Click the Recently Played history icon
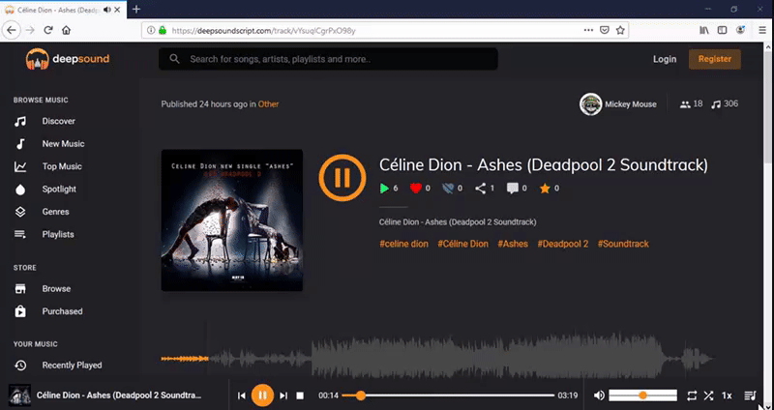The image size is (774, 410). pyautogui.click(x=20, y=366)
